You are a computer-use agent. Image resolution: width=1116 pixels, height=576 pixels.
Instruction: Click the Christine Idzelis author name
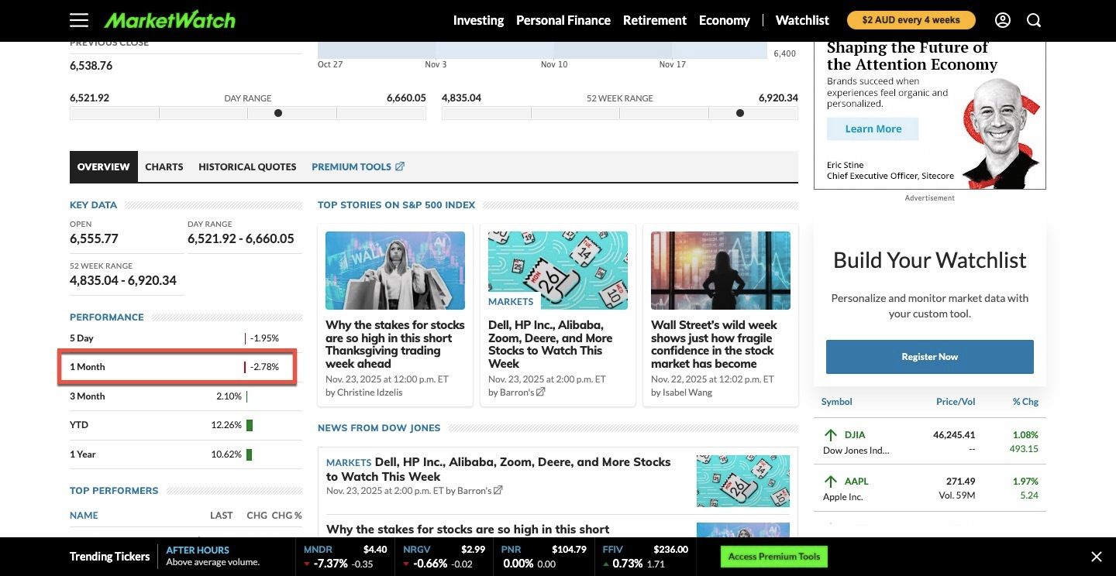coord(370,393)
